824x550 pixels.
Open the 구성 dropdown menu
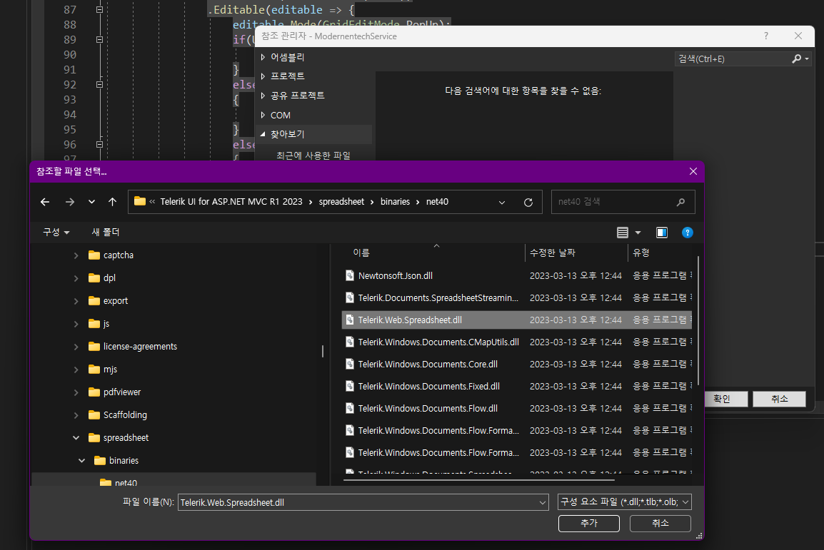(54, 232)
